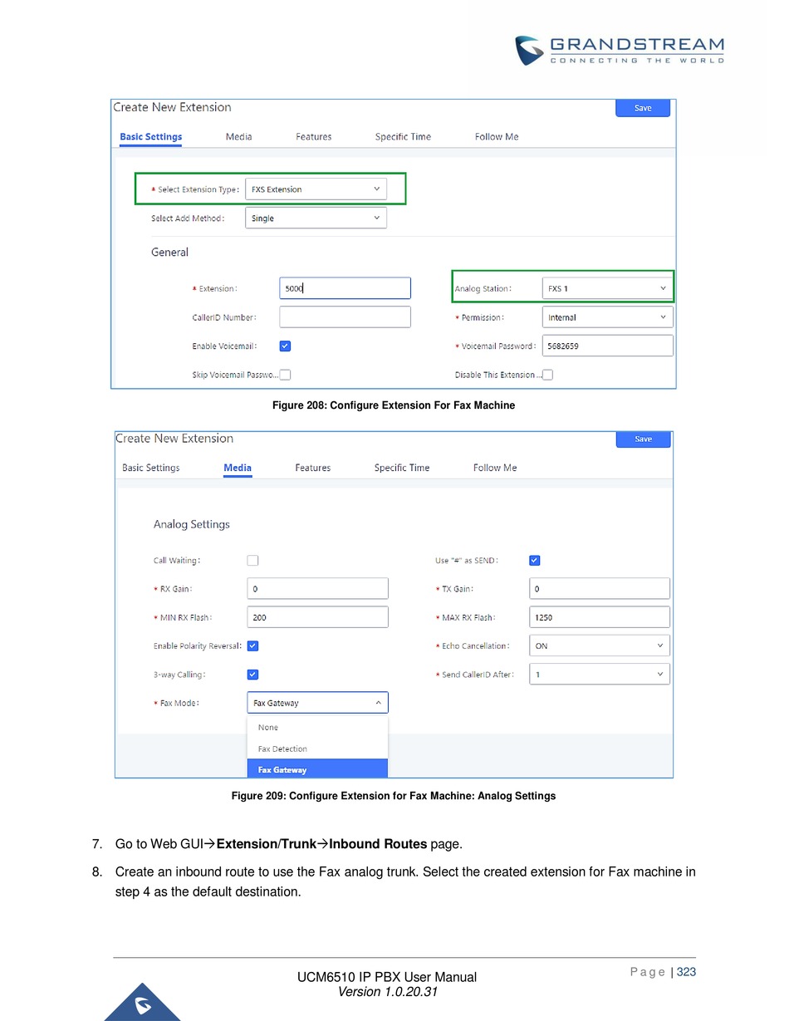789x1021 pixels.
Task: Click the Grandstream footer logo badge
Action: click(x=142, y=1001)
